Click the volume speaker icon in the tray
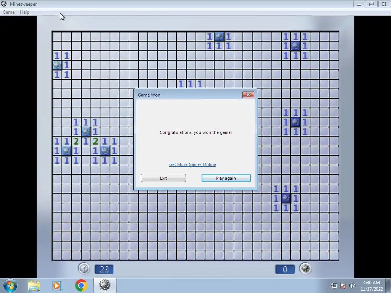 [x=352, y=286]
